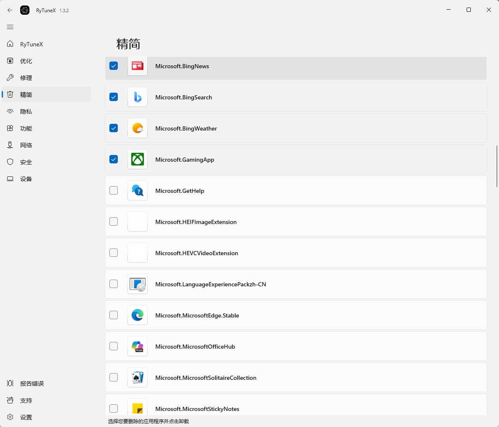Check the LanguageExperiencePackzh-CN checkbox

click(114, 284)
